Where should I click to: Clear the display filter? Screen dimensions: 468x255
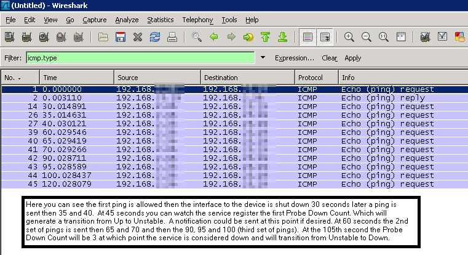[330, 58]
